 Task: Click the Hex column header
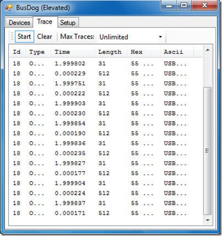pos(144,52)
